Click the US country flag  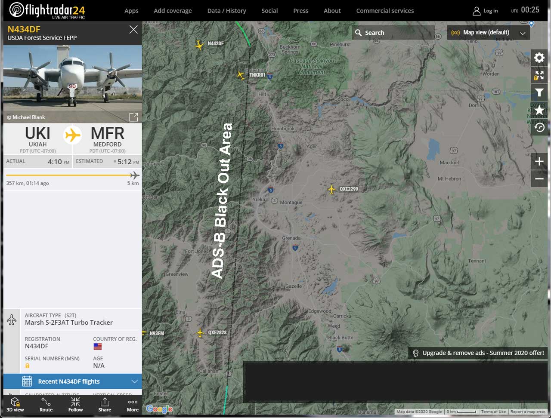coord(98,346)
